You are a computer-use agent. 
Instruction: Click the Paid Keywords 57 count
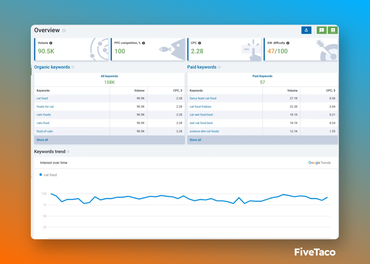(x=262, y=82)
